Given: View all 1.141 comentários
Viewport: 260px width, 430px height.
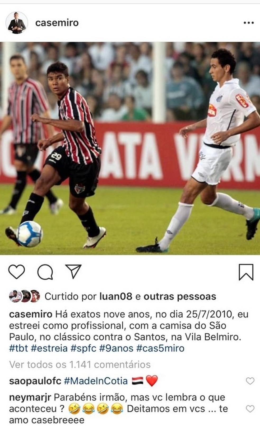Looking at the screenshot, I should [x=80, y=365].
